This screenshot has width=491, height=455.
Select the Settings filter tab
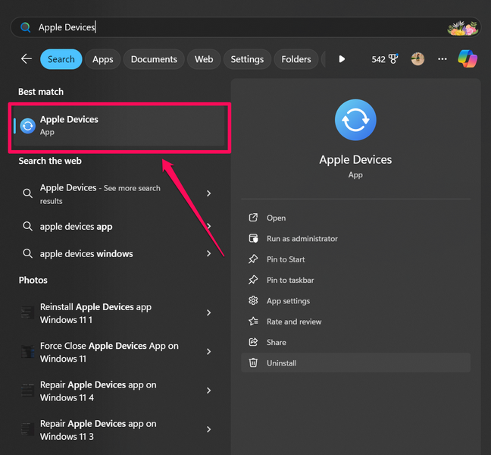click(x=247, y=59)
